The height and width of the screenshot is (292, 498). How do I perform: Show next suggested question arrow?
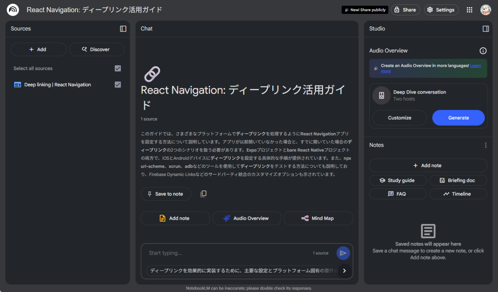click(x=344, y=271)
